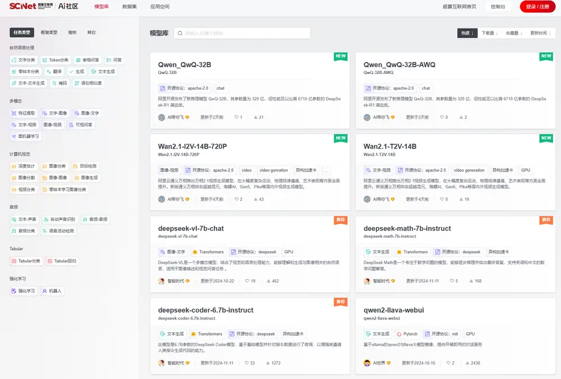Open the Wan2.1-I2V-14B-720P model title
The width and height of the screenshot is (561, 379).
(192, 146)
